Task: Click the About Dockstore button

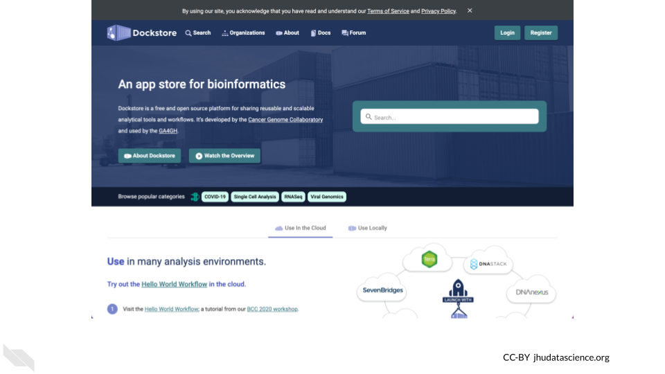Action: pyautogui.click(x=150, y=156)
